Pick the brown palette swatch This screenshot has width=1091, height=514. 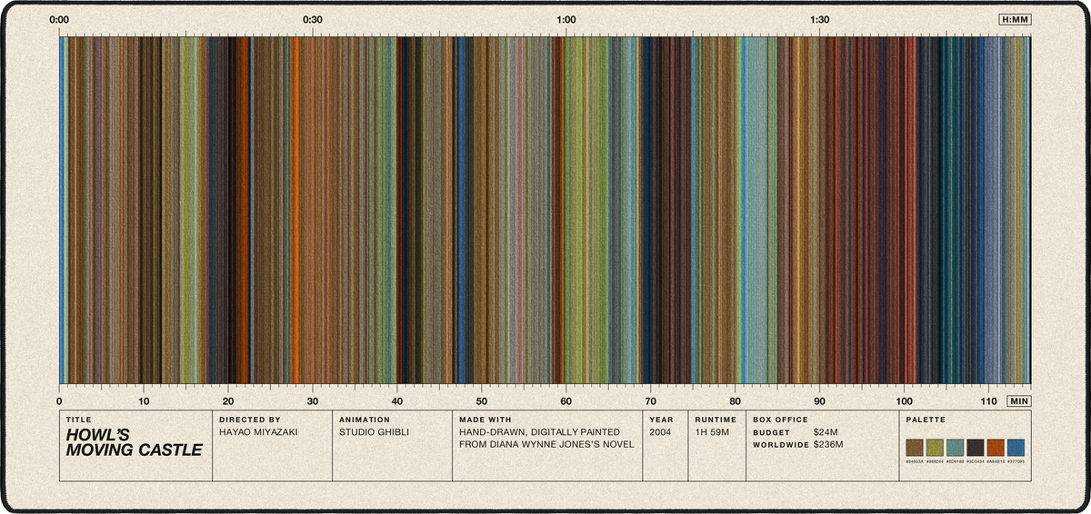coord(915,447)
